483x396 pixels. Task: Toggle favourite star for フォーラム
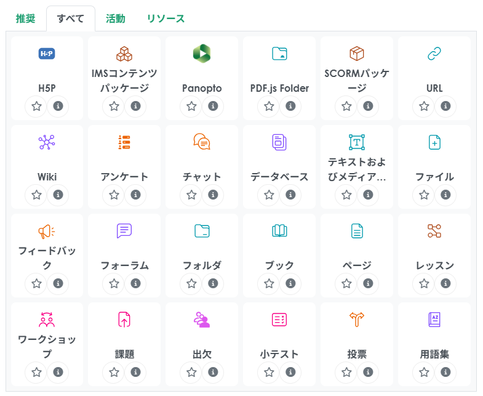point(114,283)
